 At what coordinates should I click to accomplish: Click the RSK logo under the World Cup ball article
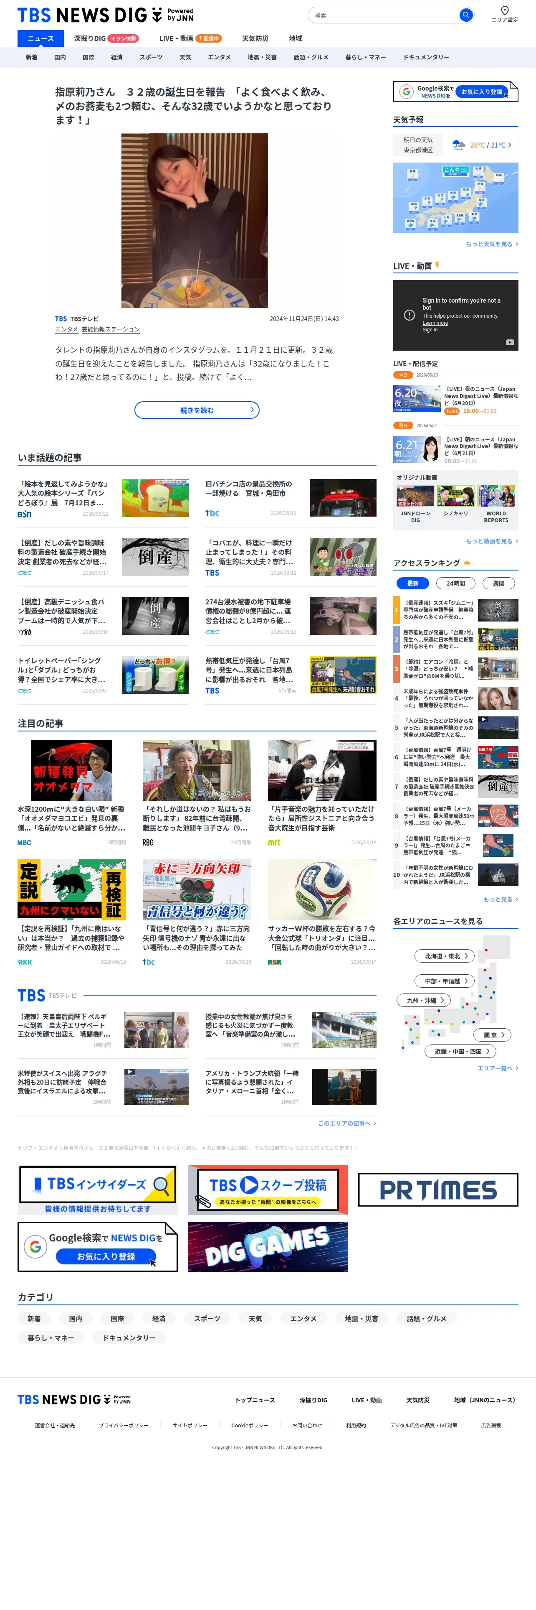tap(275, 962)
